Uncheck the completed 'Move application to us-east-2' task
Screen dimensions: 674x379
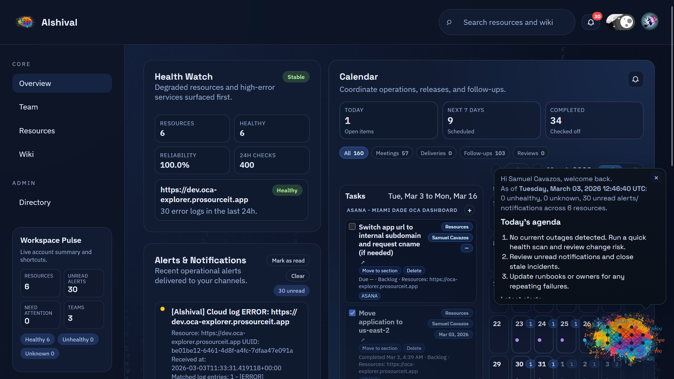tap(352, 313)
